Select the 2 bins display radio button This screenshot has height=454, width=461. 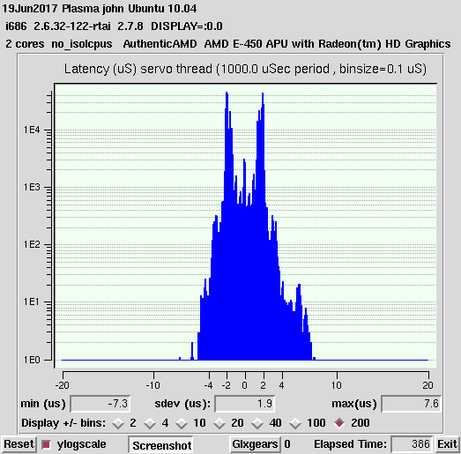click(118, 423)
